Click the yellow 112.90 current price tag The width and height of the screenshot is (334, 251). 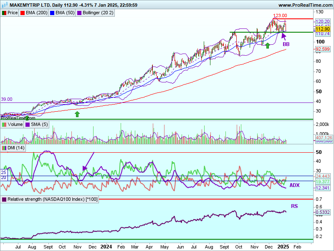[323, 29]
